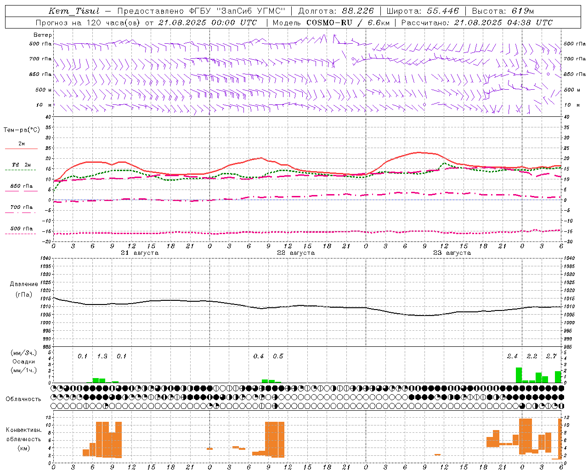This screenshot has height=471, width=588.
Task: Click the 'Предоставлено ФГБУ "ЗапСиб УГМС"' provider text
Action: [201, 11]
